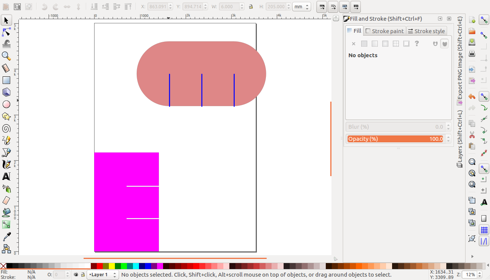Increase the Opacity value stepper
490x280 pixels.
(448, 137)
